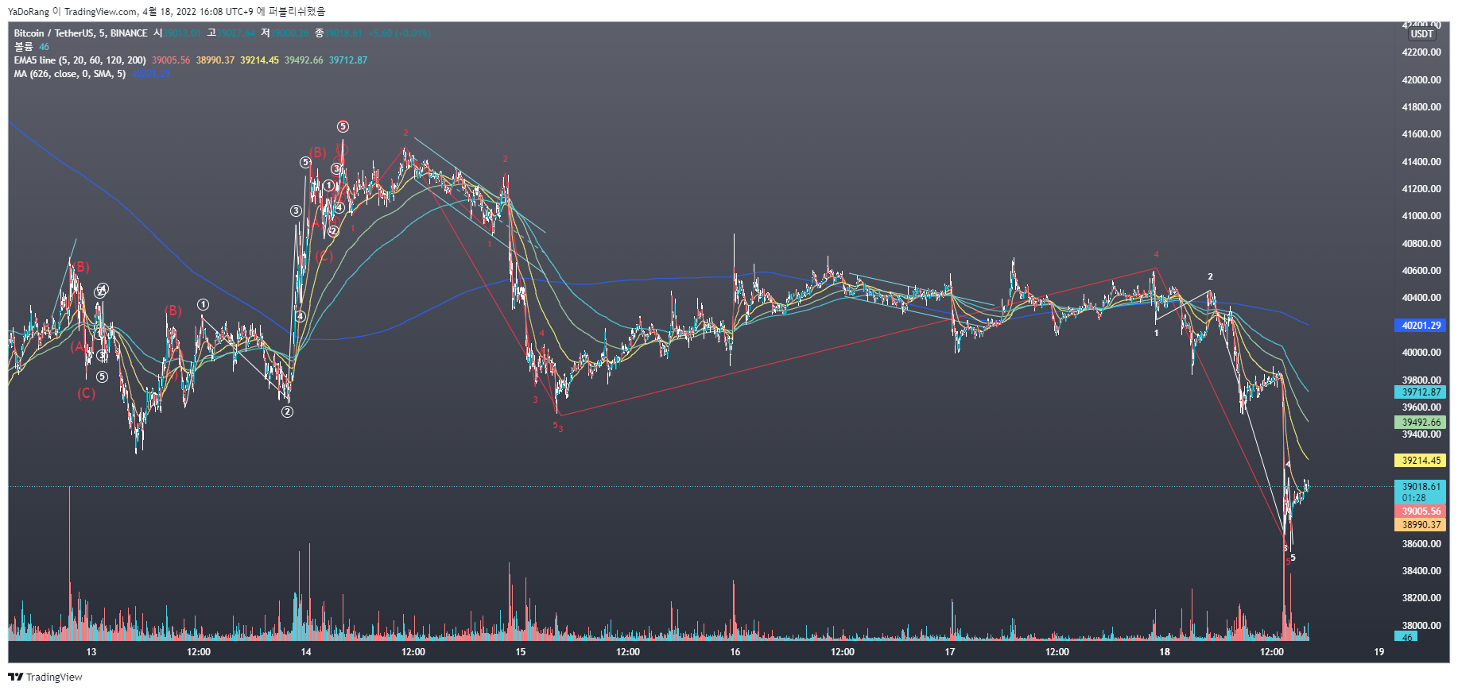Click the 41000.00 price axis label
Screen dimensions: 1458x691
pyautogui.click(x=1421, y=216)
